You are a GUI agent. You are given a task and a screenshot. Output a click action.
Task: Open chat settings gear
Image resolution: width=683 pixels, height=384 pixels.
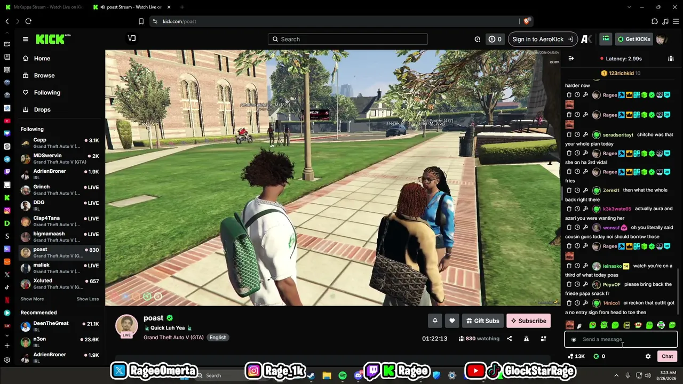pyautogui.click(x=648, y=356)
